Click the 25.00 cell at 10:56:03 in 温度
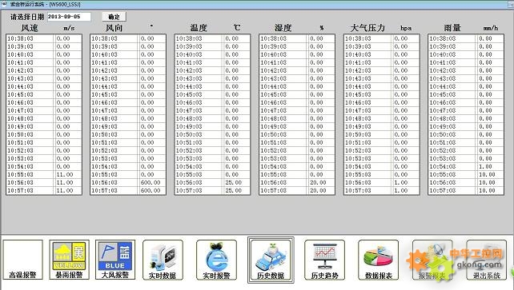This screenshot has height=290, width=514. (x=234, y=183)
